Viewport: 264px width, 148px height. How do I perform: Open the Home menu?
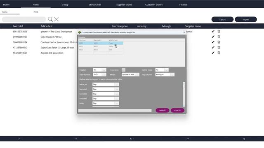click(x=6, y=5)
